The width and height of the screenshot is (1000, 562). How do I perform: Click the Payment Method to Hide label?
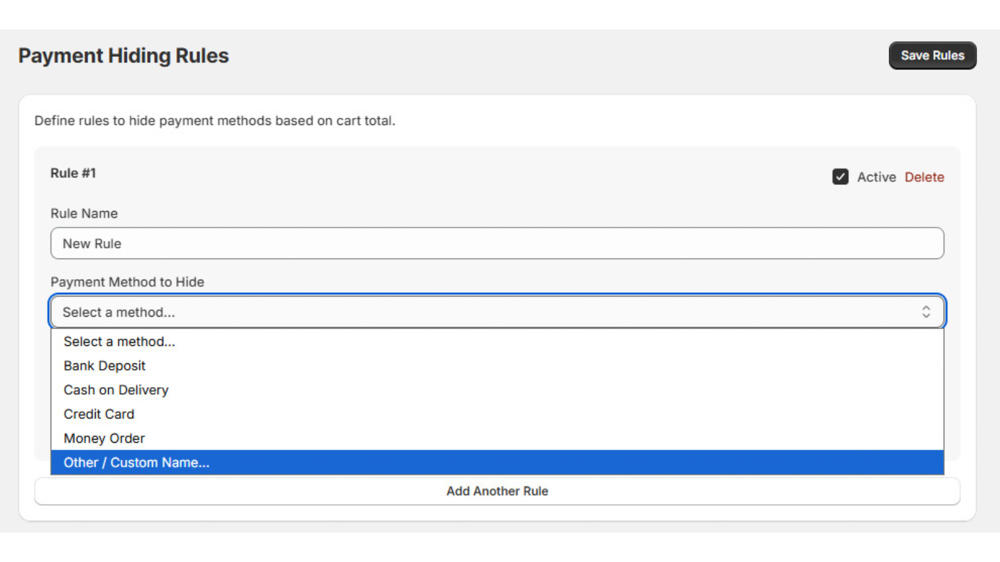(127, 282)
